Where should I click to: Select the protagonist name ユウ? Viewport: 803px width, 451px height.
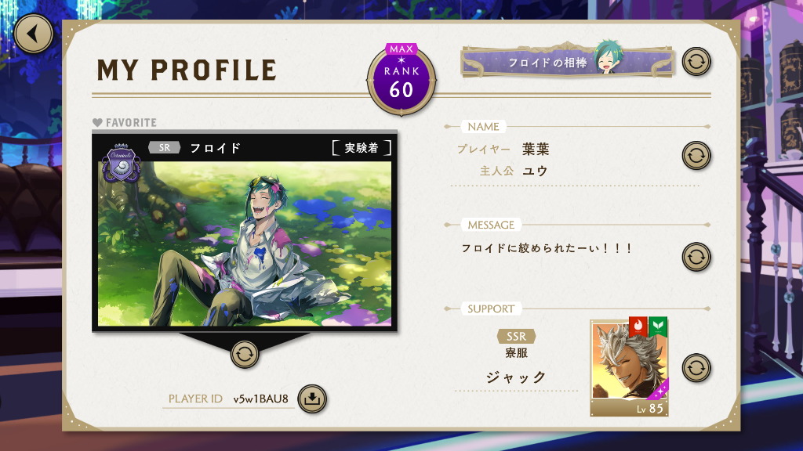tap(535, 171)
